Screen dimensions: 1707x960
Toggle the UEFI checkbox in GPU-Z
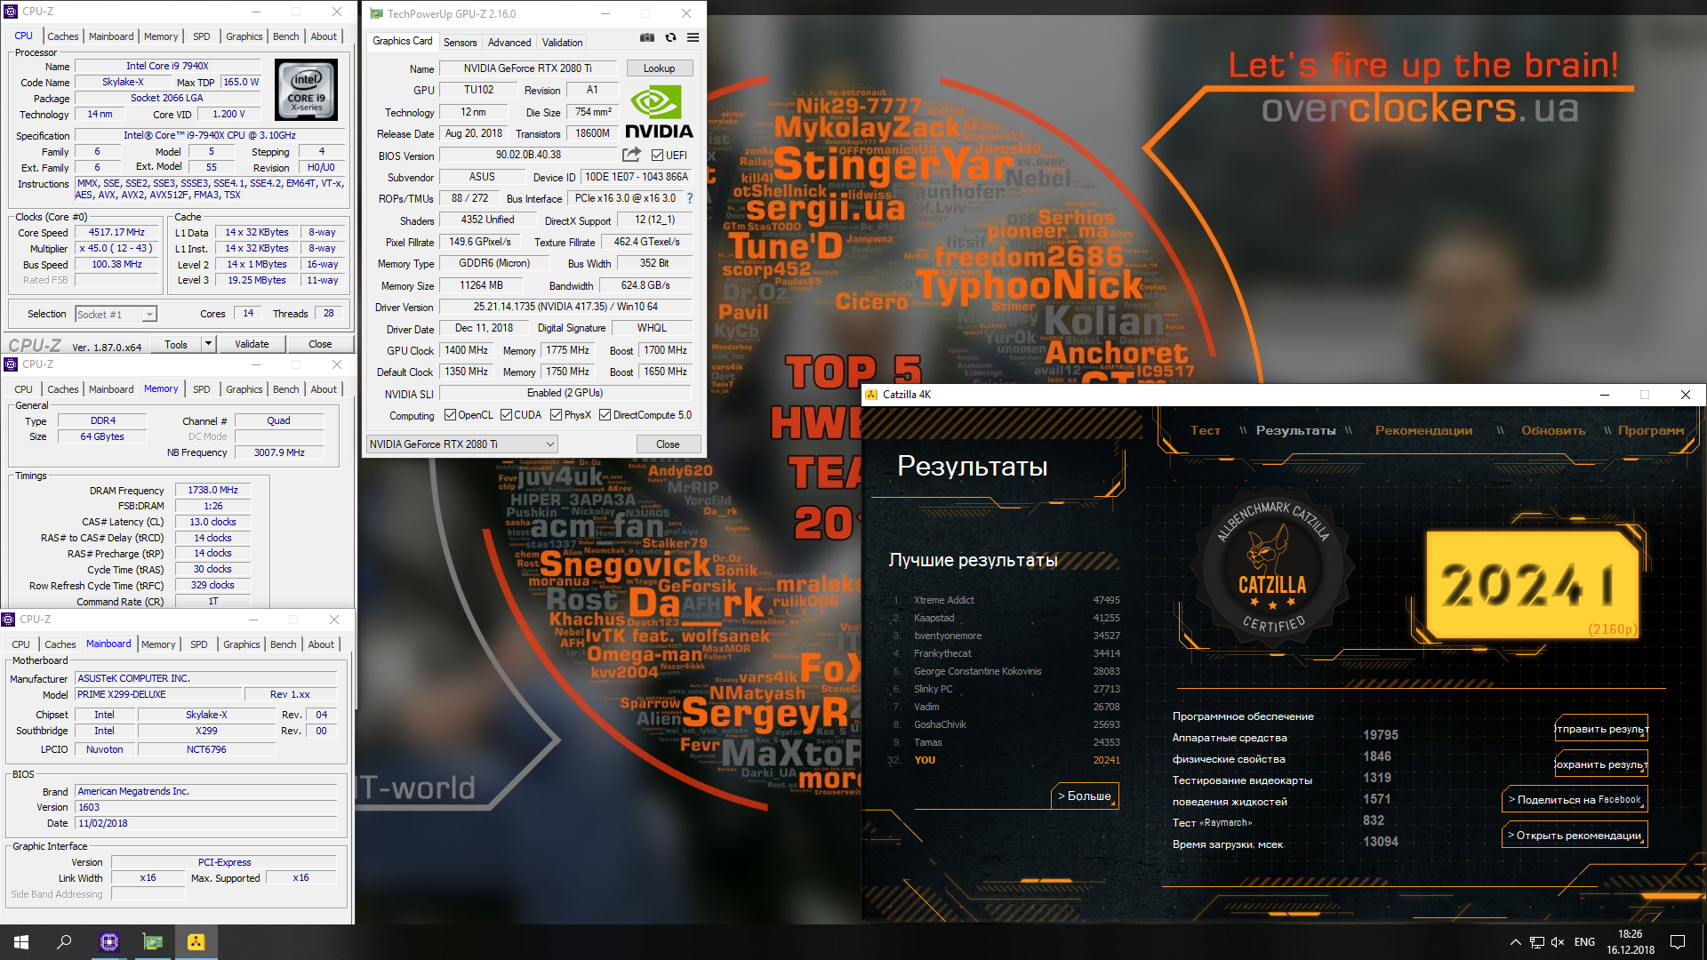(x=657, y=156)
